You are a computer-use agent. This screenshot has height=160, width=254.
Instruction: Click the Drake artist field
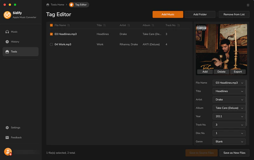pos(229,99)
